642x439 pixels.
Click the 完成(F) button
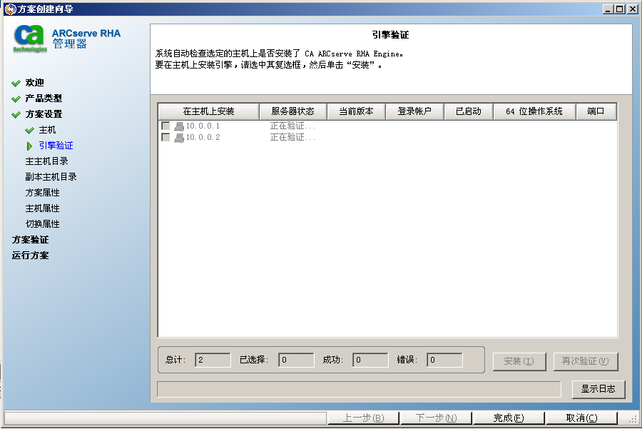pos(509,418)
